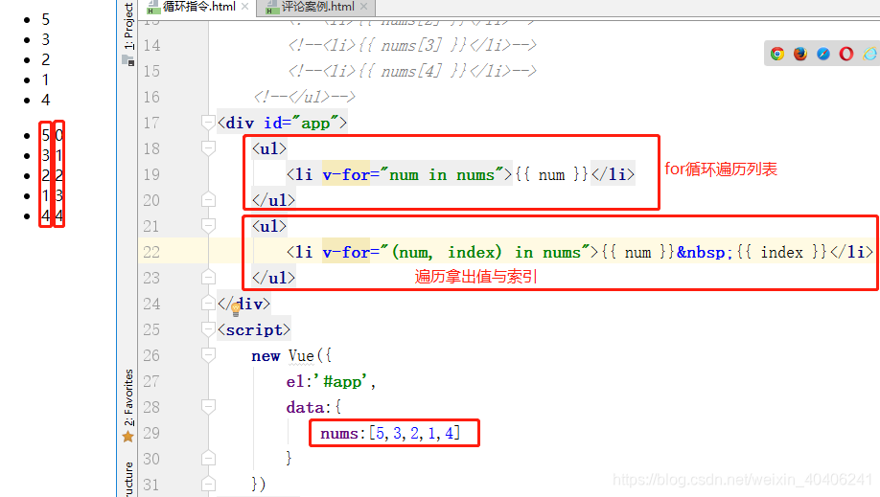Collapse the new Vue block on line 26
This screenshot has height=497, width=880.
(x=208, y=355)
